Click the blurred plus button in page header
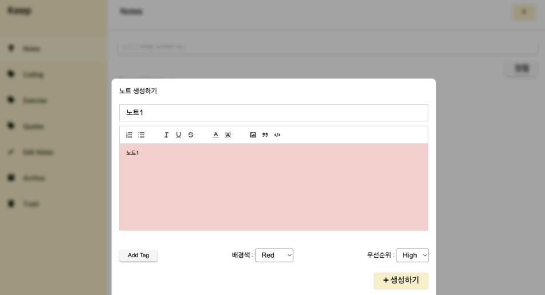This screenshot has width=545, height=295. click(x=524, y=12)
